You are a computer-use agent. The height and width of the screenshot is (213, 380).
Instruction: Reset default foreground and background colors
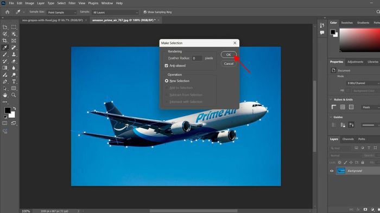5,117
